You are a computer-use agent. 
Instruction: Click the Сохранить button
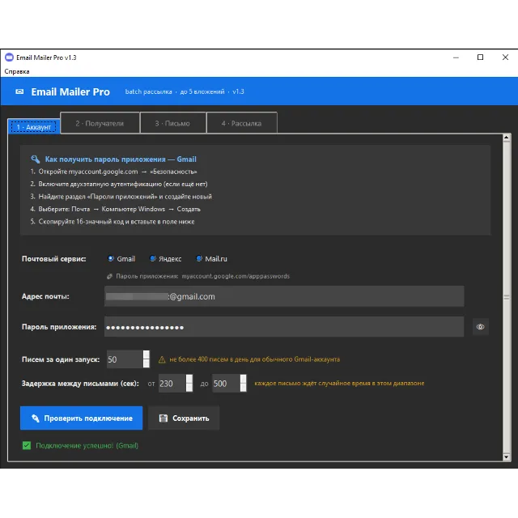point(184,418)
